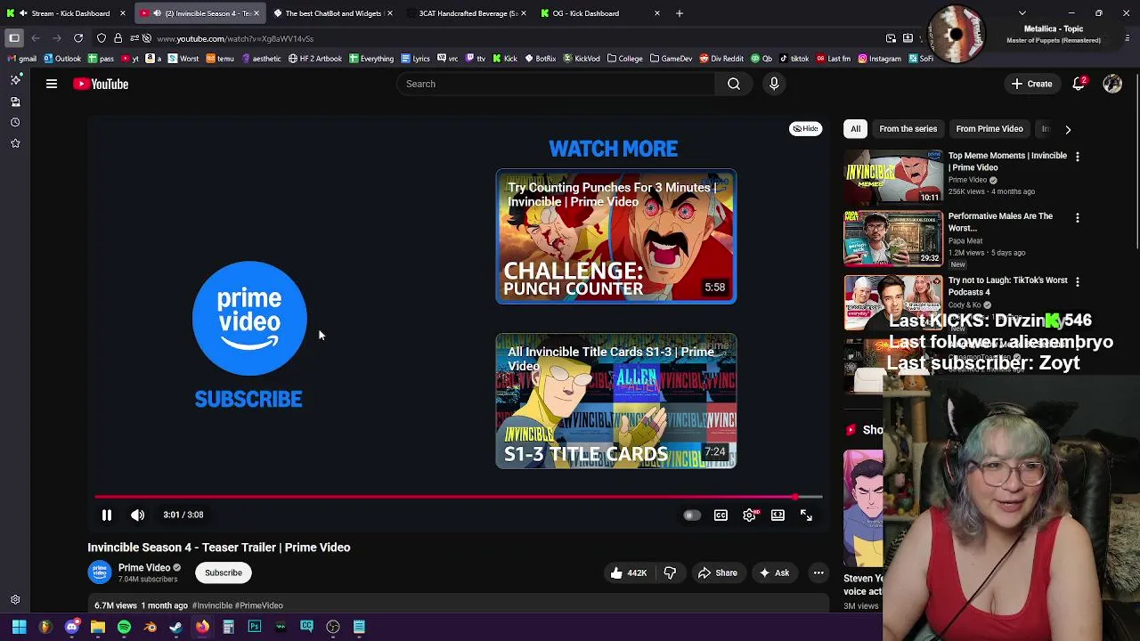Switch to best ChatBot and Widgets tab
1140x641 pixels.
coord(333,13)
